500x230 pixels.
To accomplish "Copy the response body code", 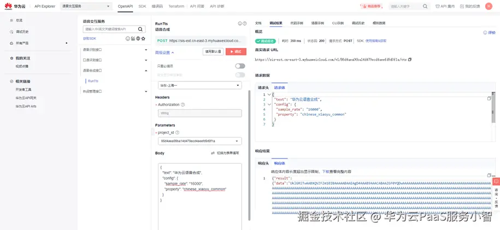I will pos(489,175).
